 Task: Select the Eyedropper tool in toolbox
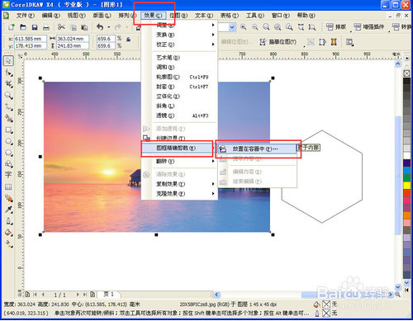point(8,210)
